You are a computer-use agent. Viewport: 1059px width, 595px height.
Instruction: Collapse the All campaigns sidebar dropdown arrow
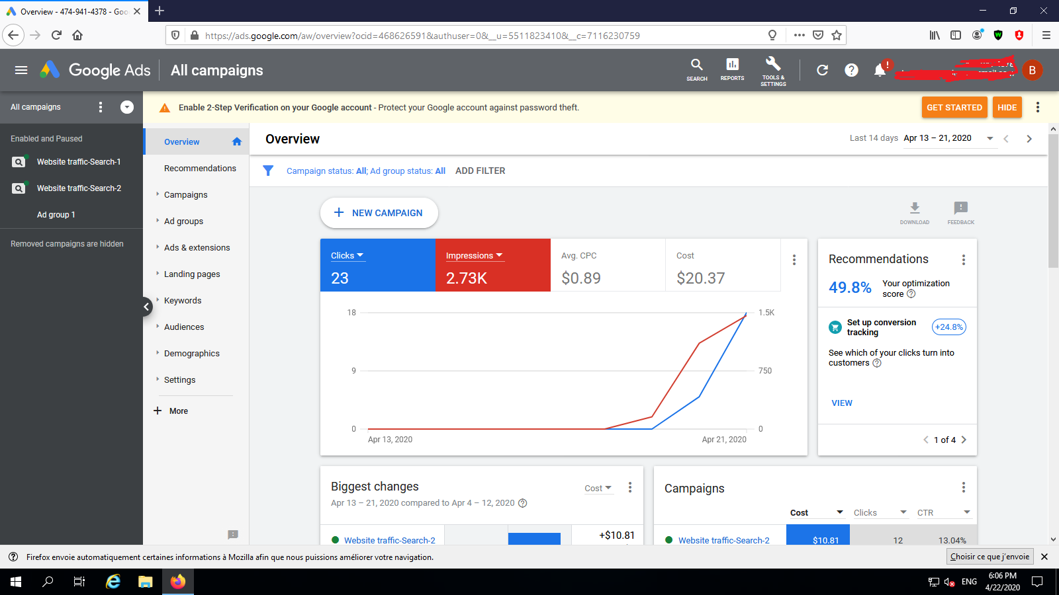coord(127,107)
